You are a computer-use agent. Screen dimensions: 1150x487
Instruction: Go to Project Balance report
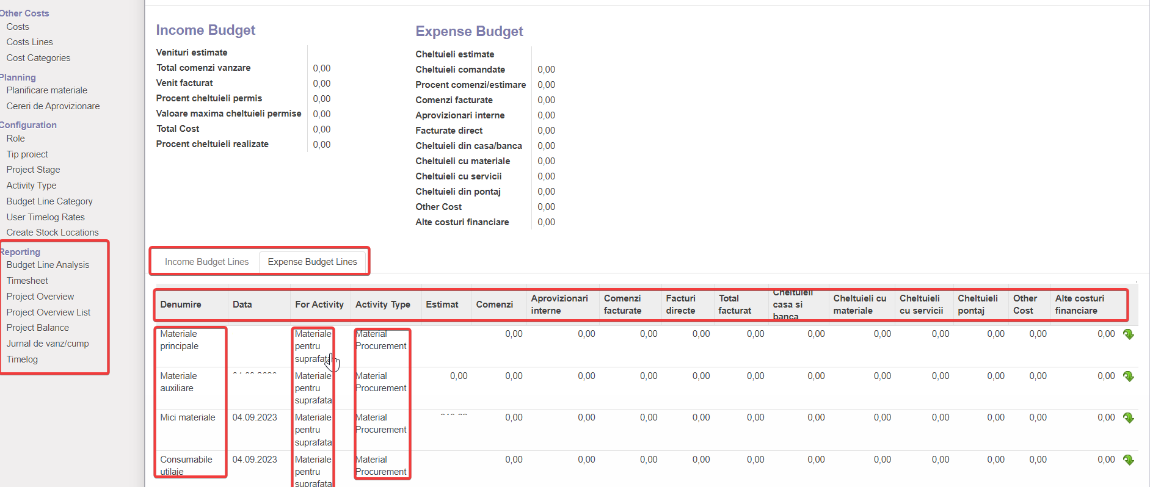pyautogui.click(x=37, y=328)
